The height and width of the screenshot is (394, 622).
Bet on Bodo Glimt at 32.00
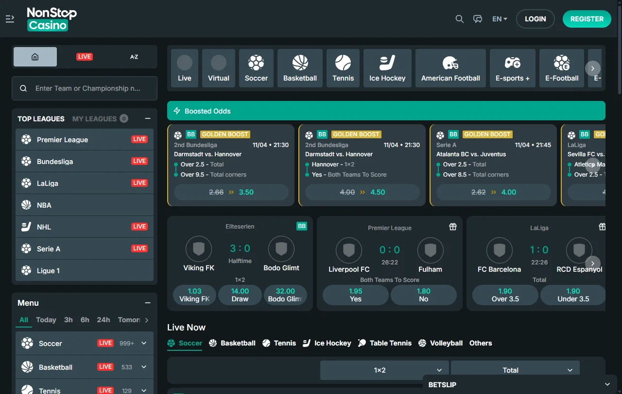tap(285, 295)
